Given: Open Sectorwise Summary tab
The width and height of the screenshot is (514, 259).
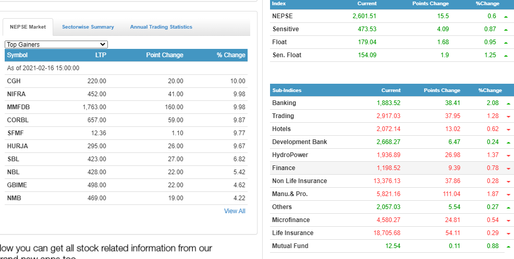Looking at the screenshot, I should point(88,27).
